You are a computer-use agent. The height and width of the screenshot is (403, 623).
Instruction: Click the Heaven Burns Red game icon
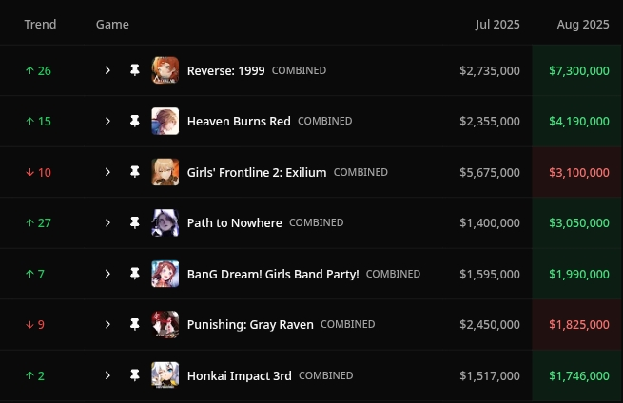(x=165, y=121)
